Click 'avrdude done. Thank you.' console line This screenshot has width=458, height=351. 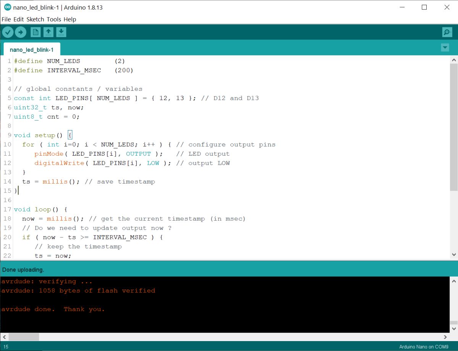click(x=53, y=309)
